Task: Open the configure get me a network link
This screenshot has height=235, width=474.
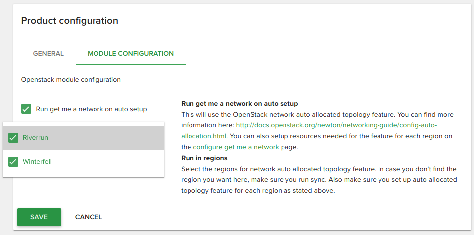Action: [236, 147]
